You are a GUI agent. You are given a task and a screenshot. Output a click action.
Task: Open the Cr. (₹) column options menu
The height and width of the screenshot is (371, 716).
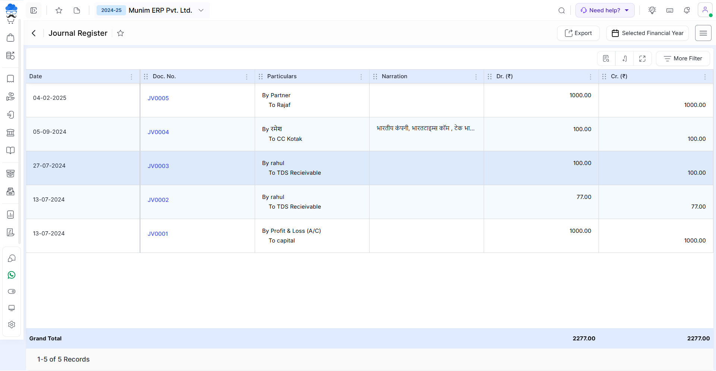[705, 77]
